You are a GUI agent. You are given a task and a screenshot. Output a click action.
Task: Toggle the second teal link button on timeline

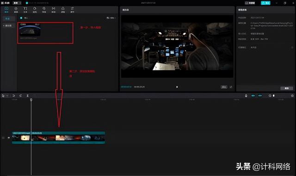coord(260,96)
